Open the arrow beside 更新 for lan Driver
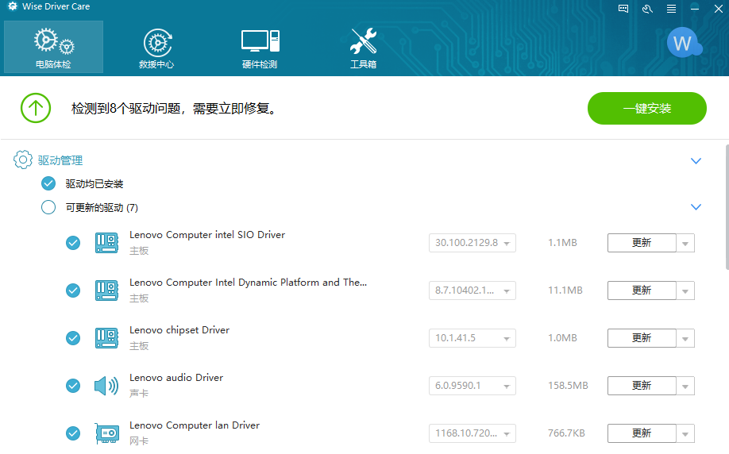 pyautogui.click(x=685, y=433)
